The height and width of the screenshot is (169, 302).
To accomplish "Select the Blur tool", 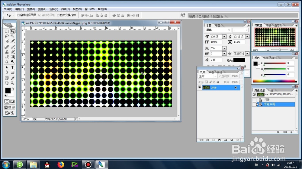I will click(7, 62).
